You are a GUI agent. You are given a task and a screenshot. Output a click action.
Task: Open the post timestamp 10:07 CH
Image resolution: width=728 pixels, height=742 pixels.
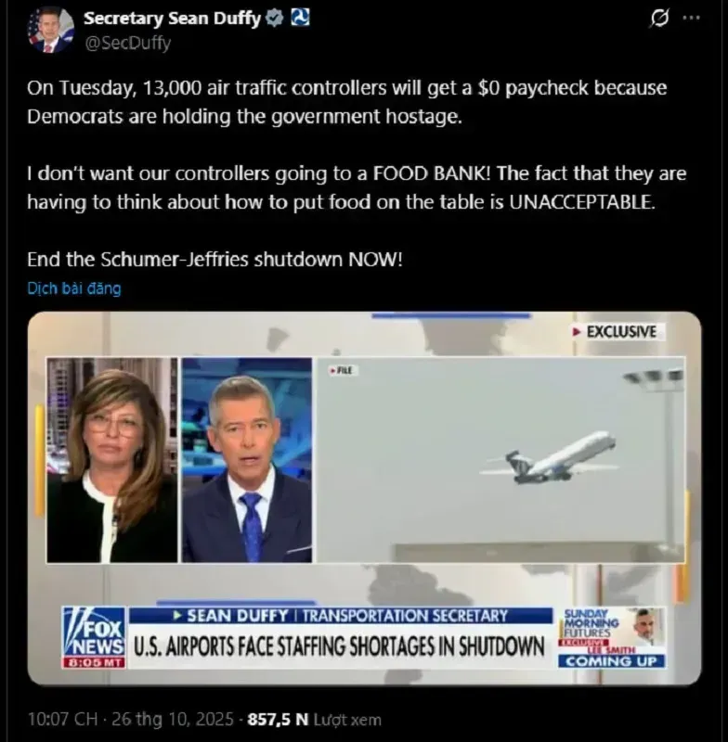pyautogui.click(x=62, y=720)
